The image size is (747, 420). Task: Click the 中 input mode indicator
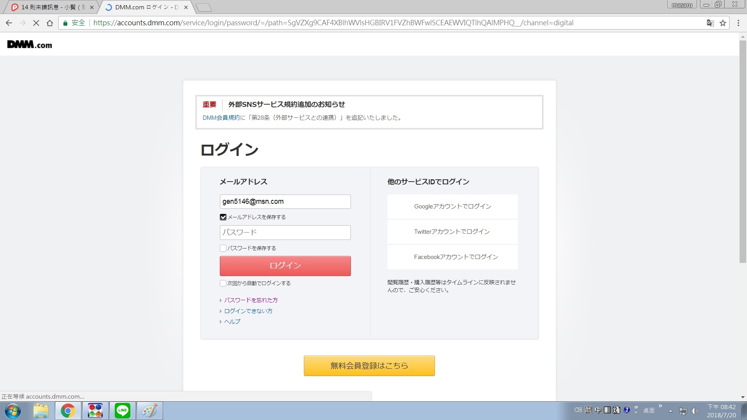click(598, 410)
